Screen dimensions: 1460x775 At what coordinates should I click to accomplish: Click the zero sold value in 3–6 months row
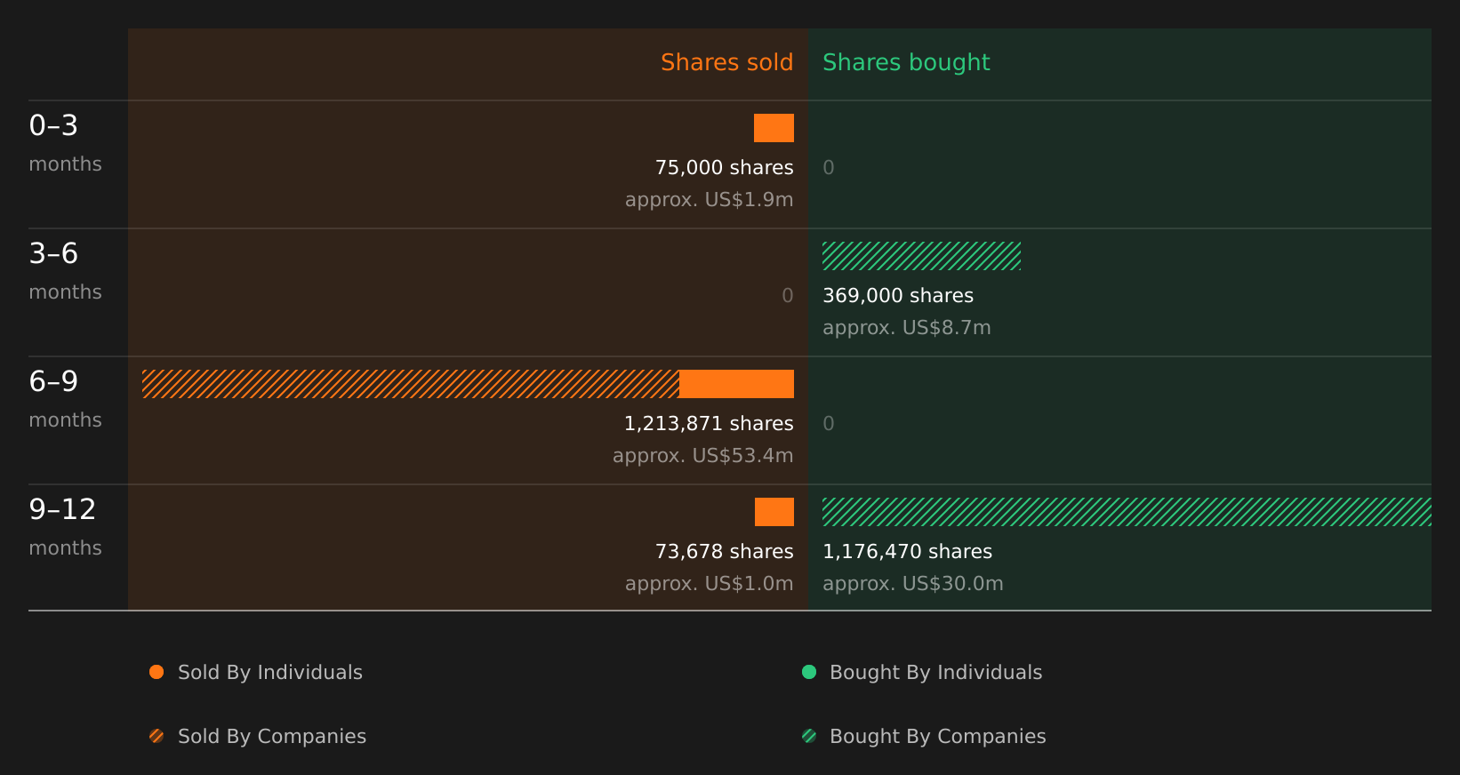(x=787, y=296)
